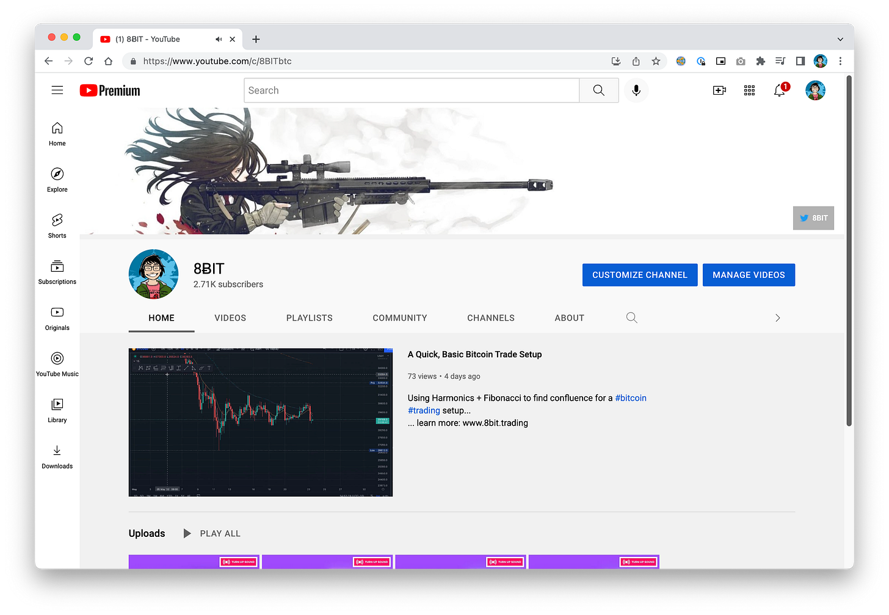Click PLAY ALL for Uploads

[212, 533]
